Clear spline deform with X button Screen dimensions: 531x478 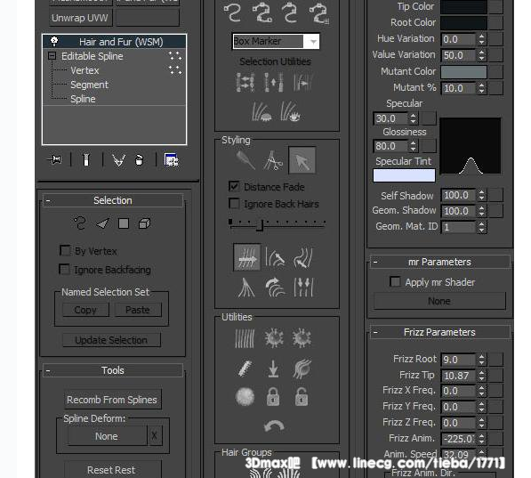[155, 435]
